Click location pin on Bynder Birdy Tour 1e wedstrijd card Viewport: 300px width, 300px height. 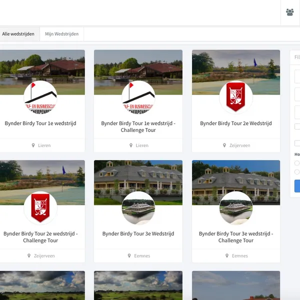tap(33, 145)
